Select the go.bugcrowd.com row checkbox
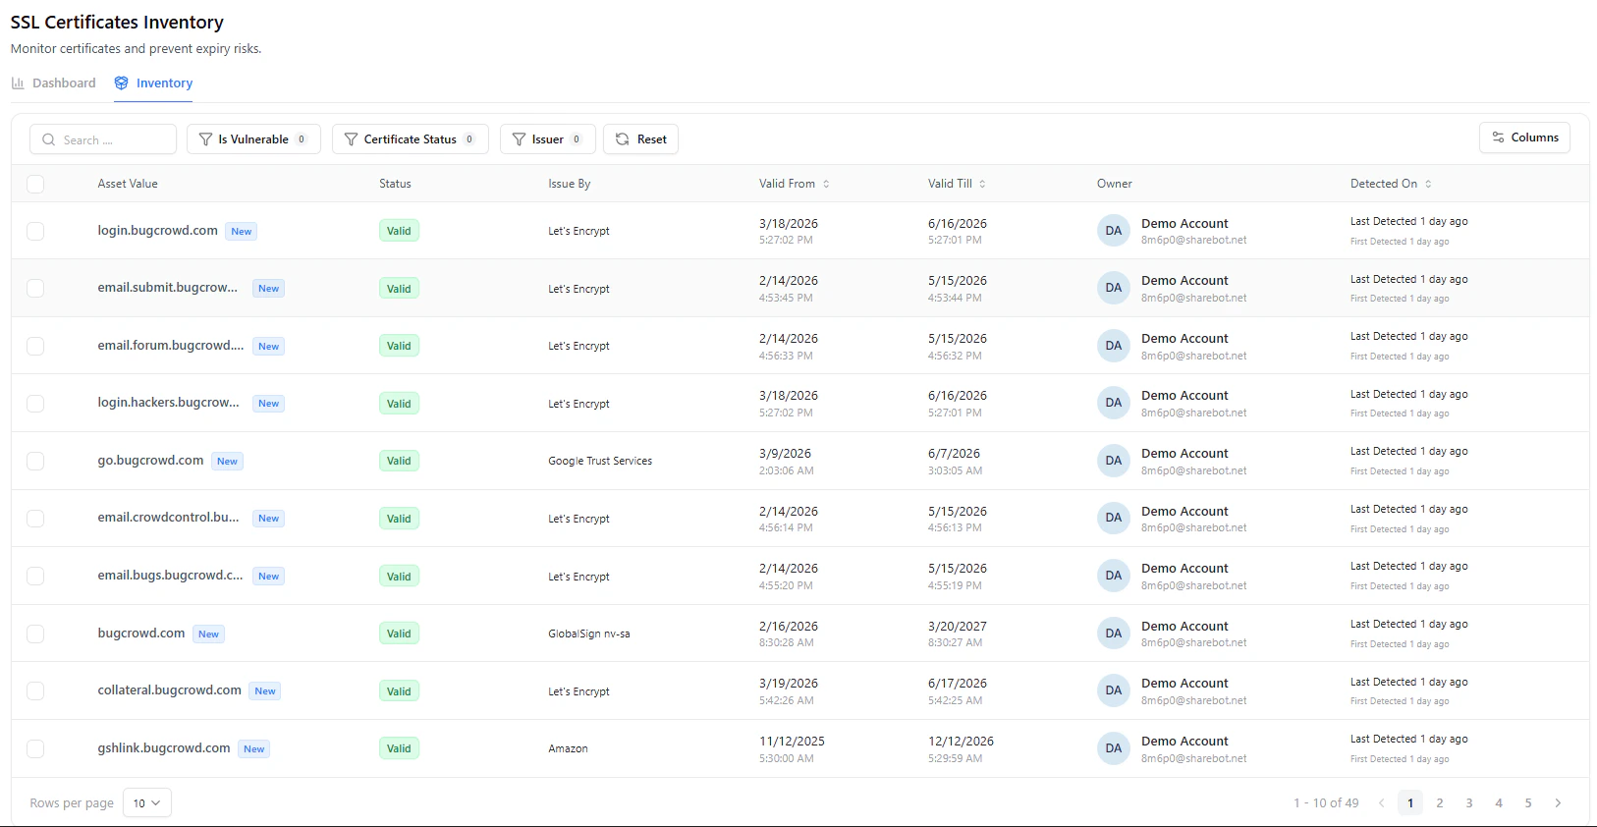The width and height of the screenshot is (1597, 827). point(35,461)
